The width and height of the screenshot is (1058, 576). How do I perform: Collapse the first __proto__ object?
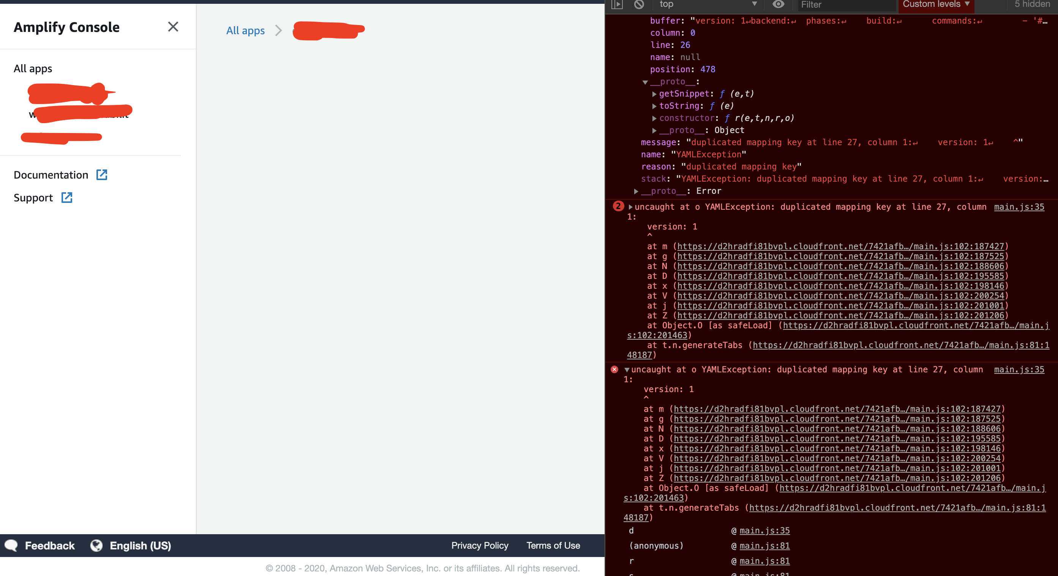[x=645, y=82]
